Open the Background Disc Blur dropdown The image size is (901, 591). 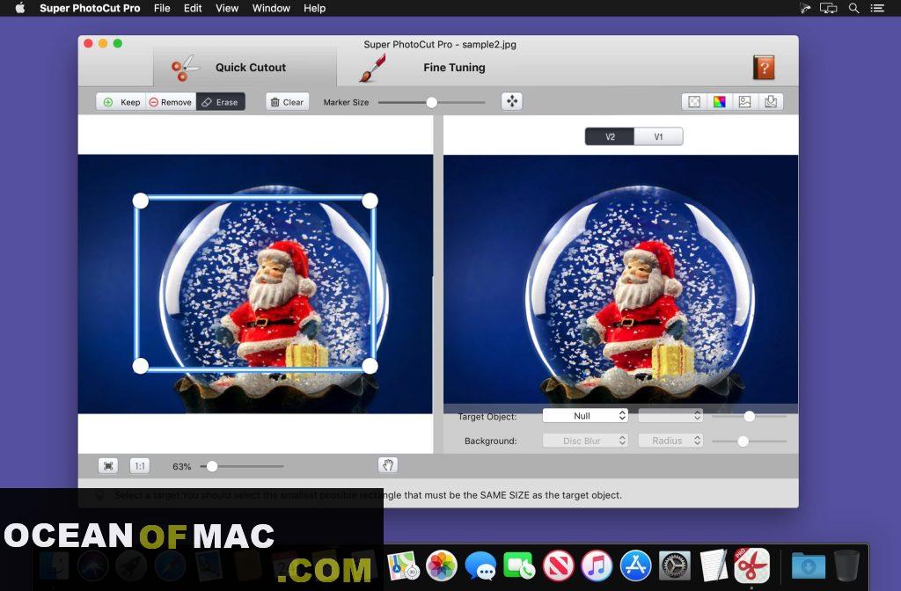click(x=585, y=441)
